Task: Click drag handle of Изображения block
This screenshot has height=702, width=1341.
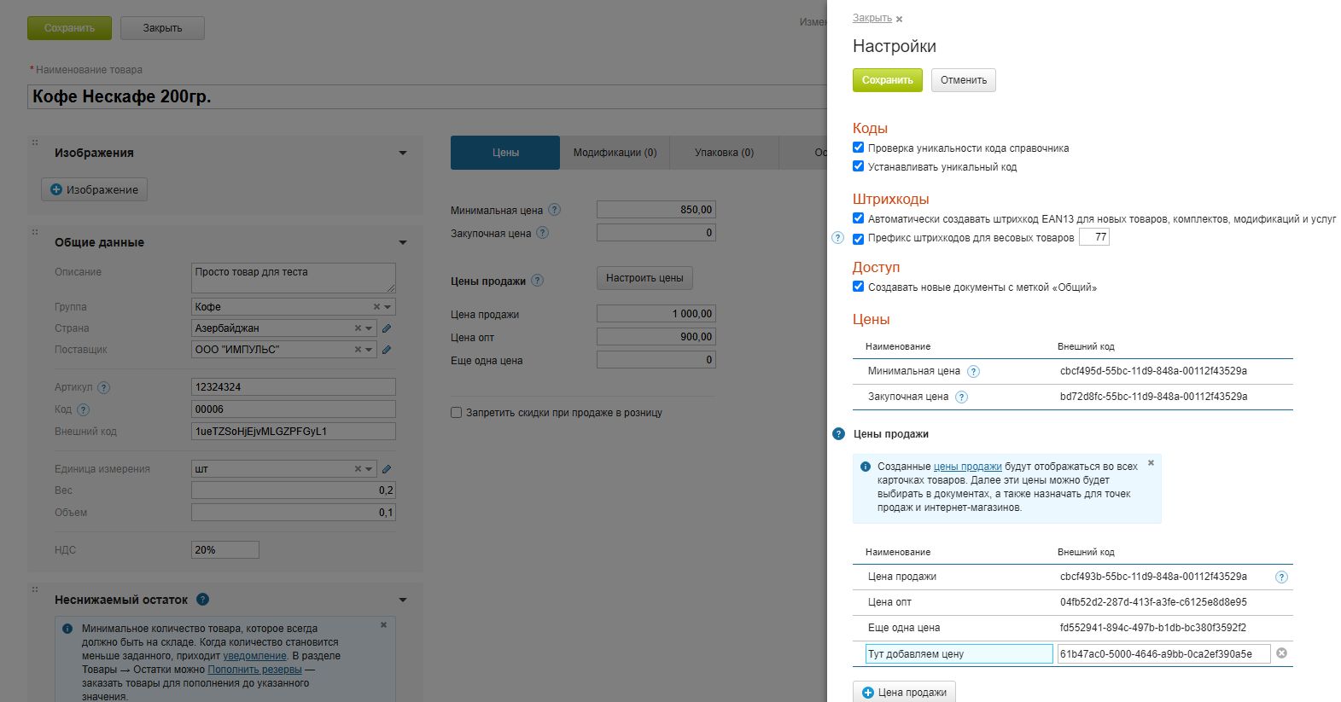Action: click(x=35, y=142)
